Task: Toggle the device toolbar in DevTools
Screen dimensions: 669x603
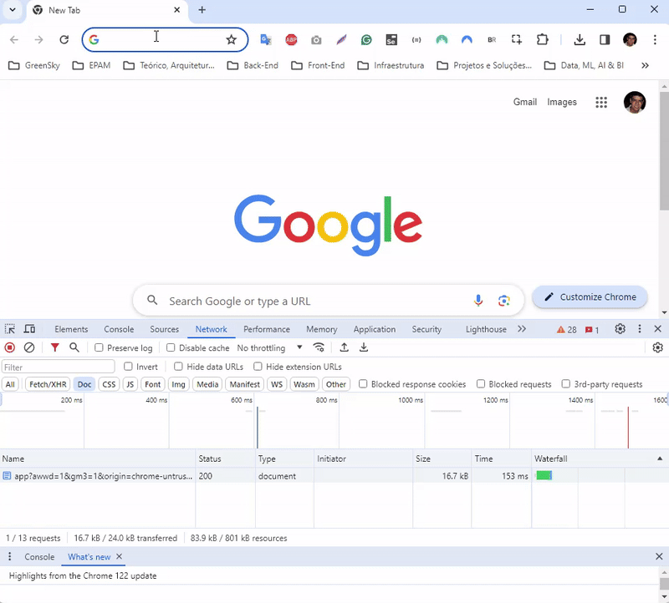Action: 29,329
